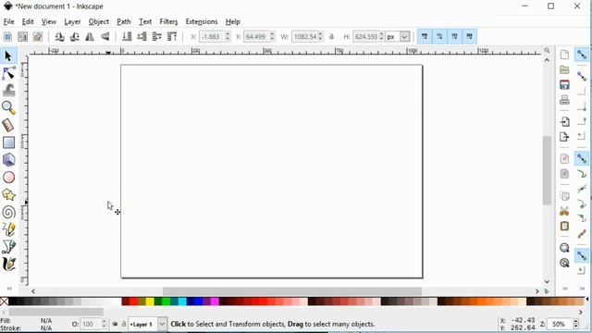Viewport: 592px width, 333px height.
Task: Click the no-color X swatch
Action: [x=4, y=302]
